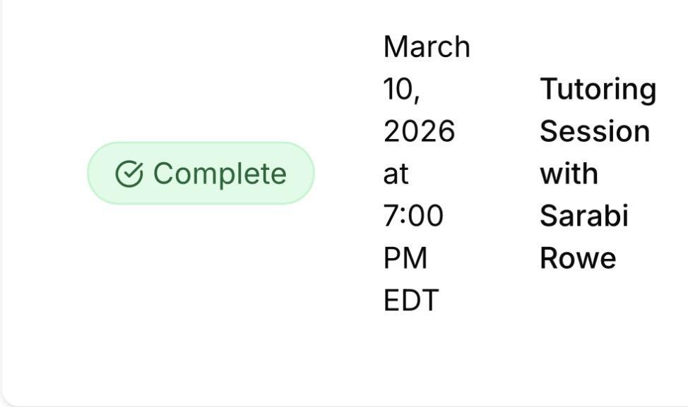Click the word "with" in the session title
688x407 pixels.
tap(569, 174)
